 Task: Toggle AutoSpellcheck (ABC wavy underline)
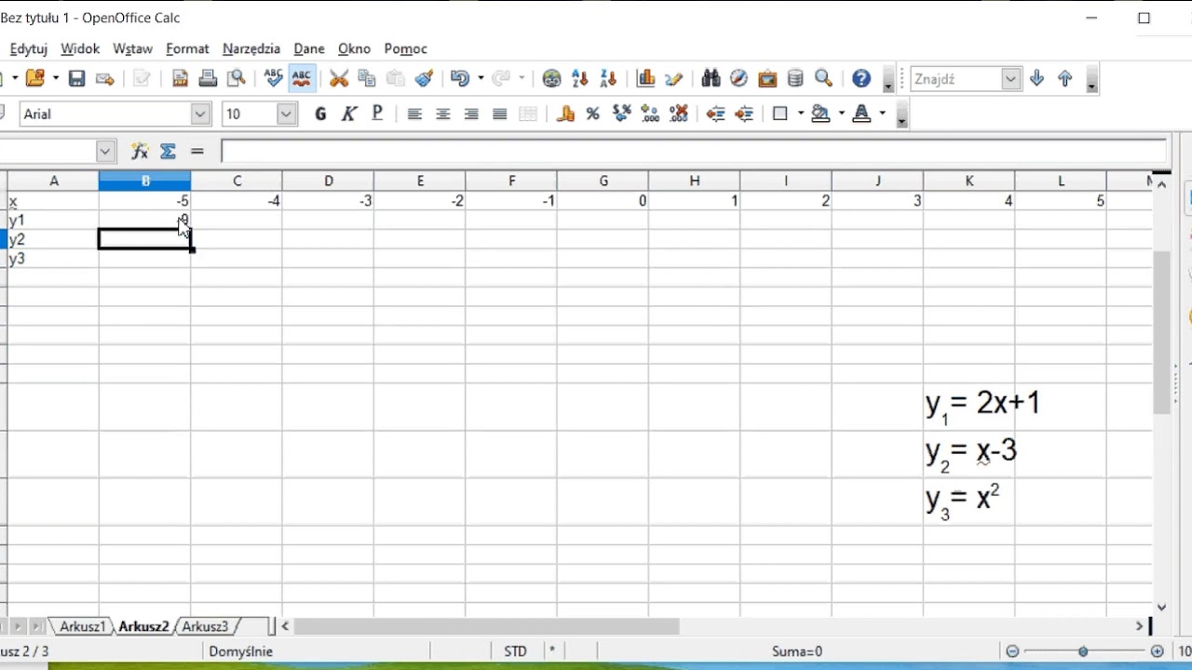(302, 79)
